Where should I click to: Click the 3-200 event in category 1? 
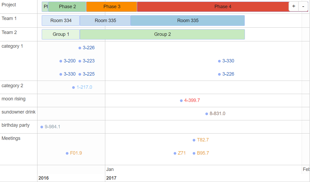coord(69,61)
